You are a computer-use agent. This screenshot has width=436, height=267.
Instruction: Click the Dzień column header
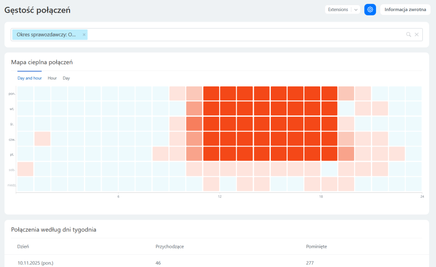(23, 246)
